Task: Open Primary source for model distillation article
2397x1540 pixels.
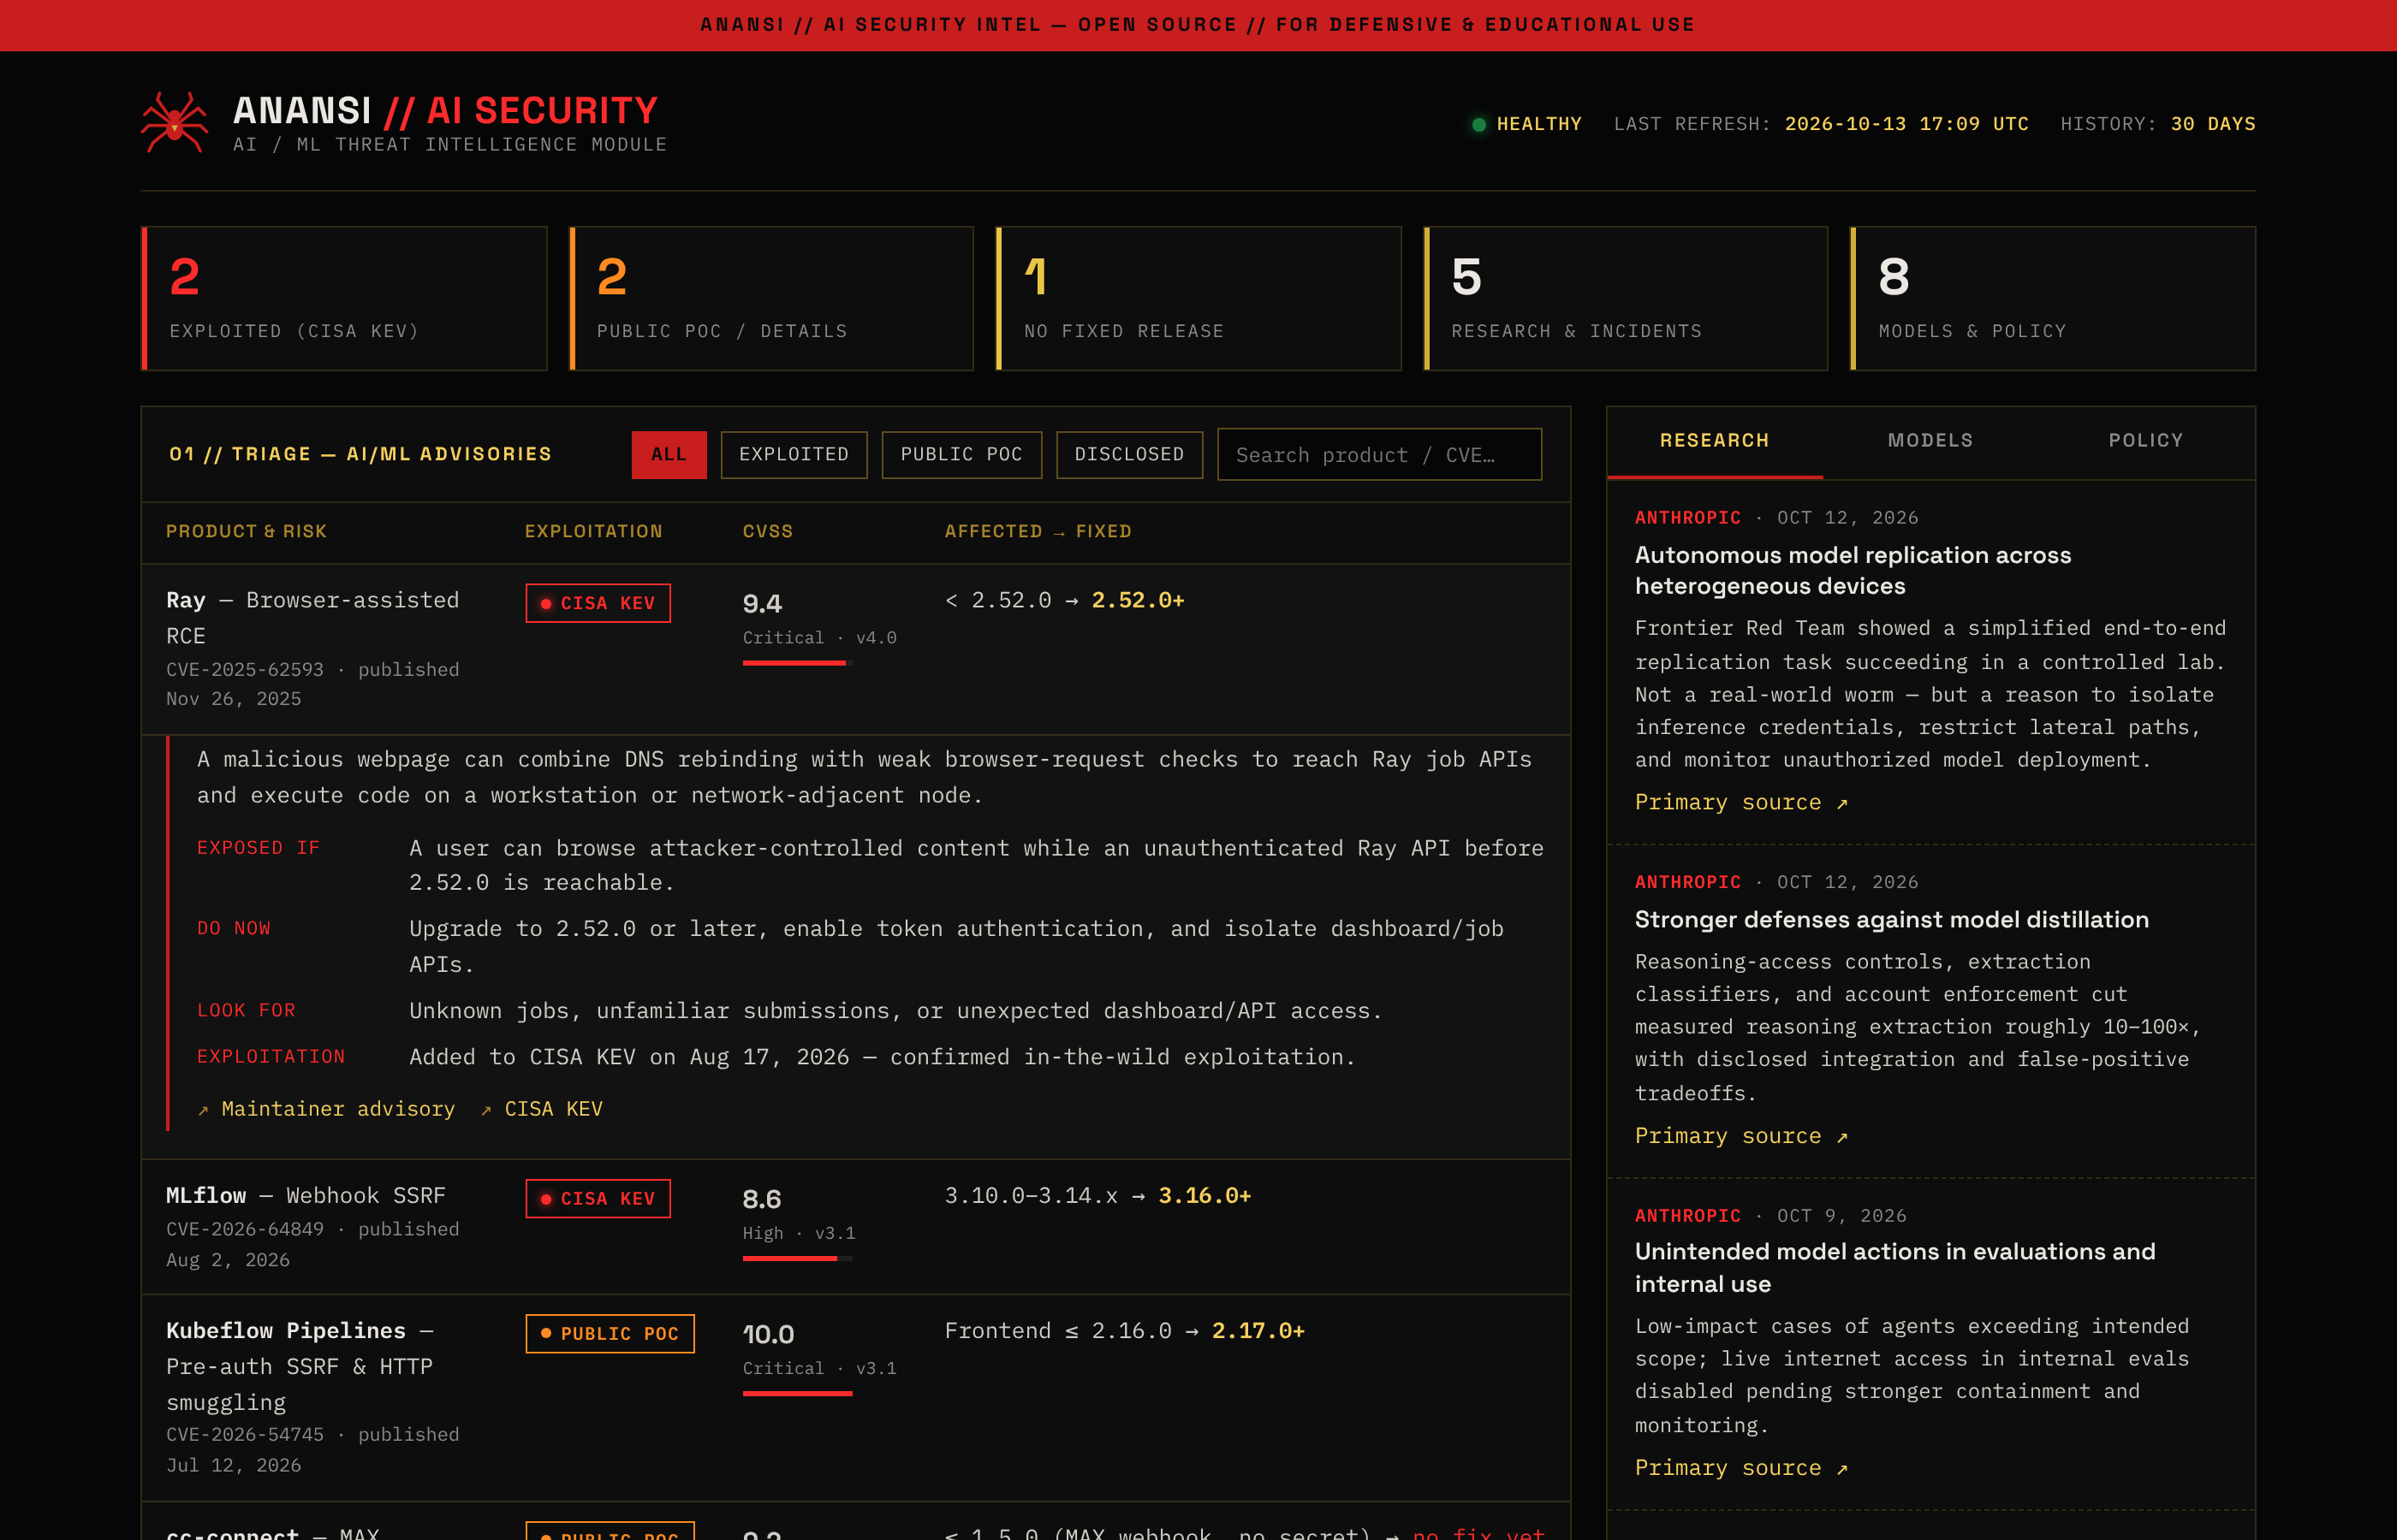Action: coord(1740,1136)
